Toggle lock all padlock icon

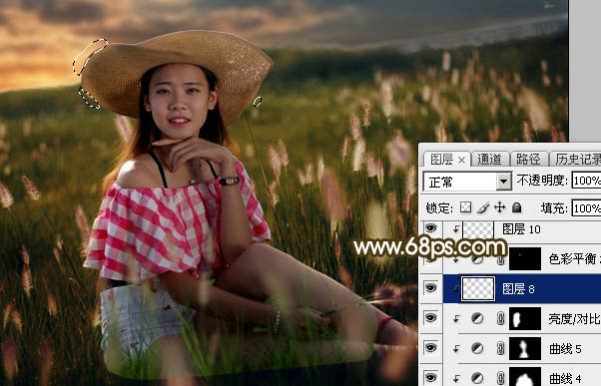[x=517, y=207]
